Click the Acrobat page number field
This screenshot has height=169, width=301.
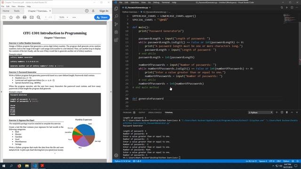(x=46, y=17)
